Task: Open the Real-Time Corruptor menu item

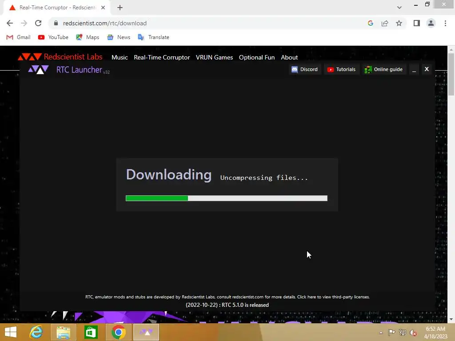Action: tap(162, 57)
